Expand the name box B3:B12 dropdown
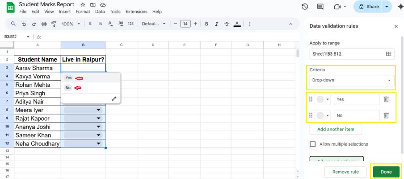 coord(28,37)
